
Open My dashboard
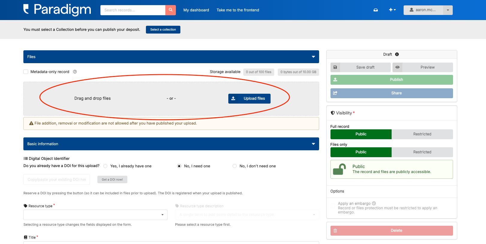point(196,10)
